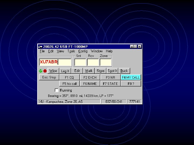This screenshot has width=194, height=145.
Task: Click the Rcv input field
Action: coord(93,62)
